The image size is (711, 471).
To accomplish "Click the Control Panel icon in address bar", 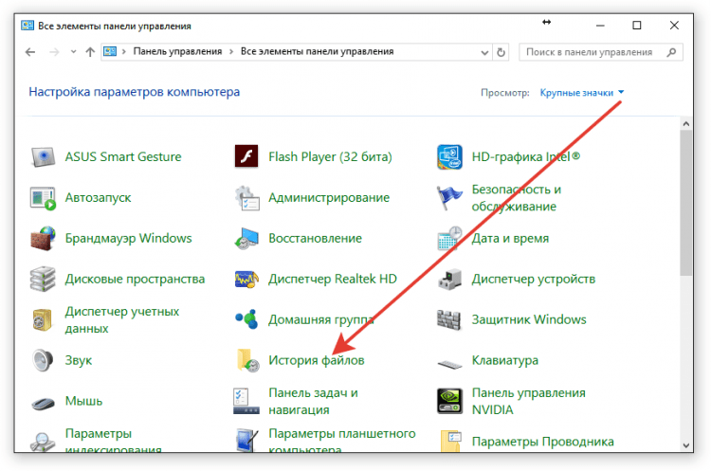I will tap(110, 52).
